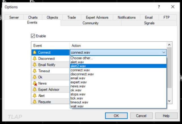Select the Alert event row

tap(50, 96)
